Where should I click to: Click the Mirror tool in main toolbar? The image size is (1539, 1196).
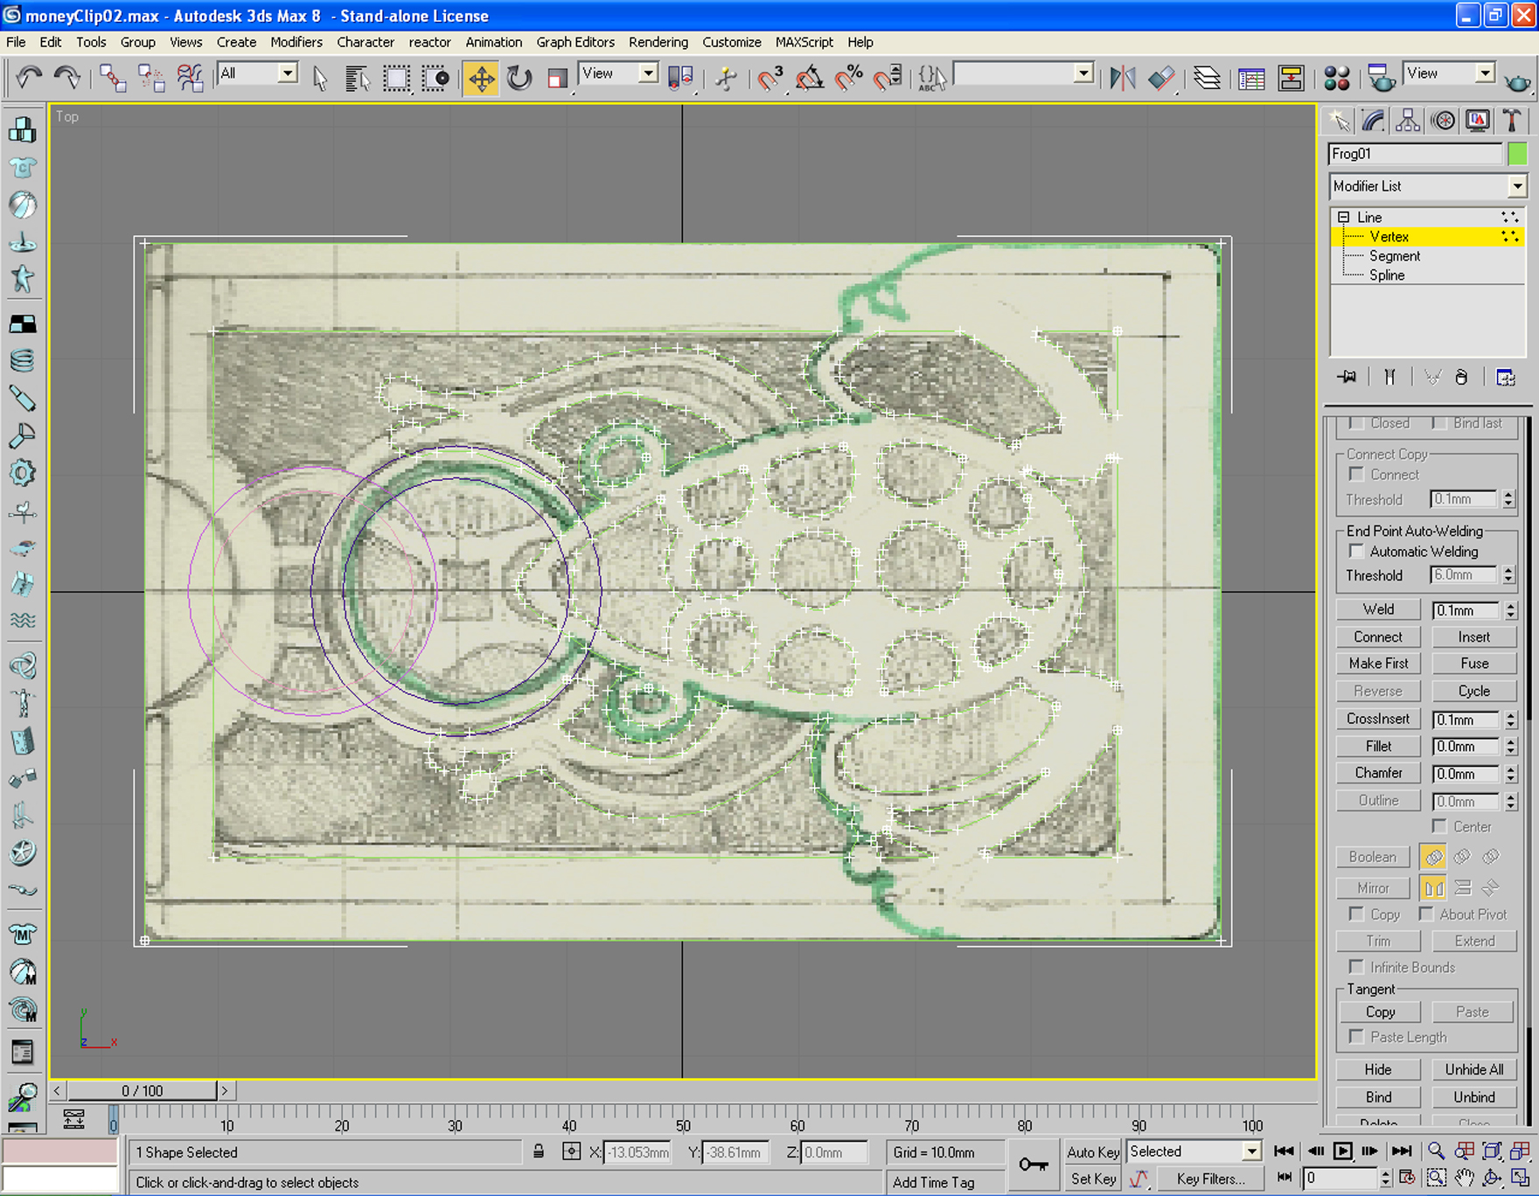[x=1123, y=79]
